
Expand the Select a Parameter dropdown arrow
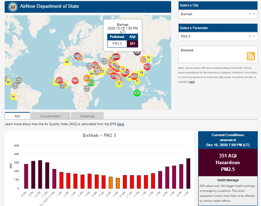click(x=254, y=36)
